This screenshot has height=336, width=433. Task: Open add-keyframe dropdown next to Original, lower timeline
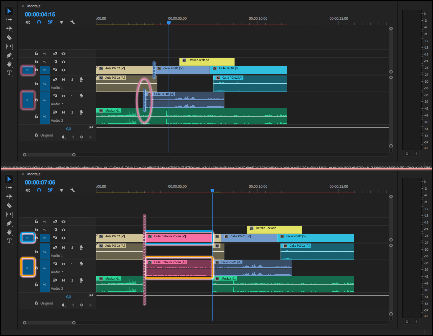tap(64, 305)
